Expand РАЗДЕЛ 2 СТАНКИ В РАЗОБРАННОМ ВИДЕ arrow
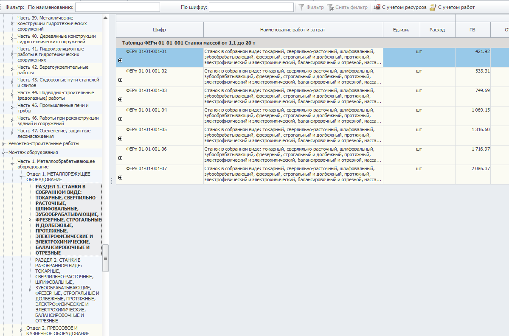This screenshot has width=509, height=336. (30, 290)
